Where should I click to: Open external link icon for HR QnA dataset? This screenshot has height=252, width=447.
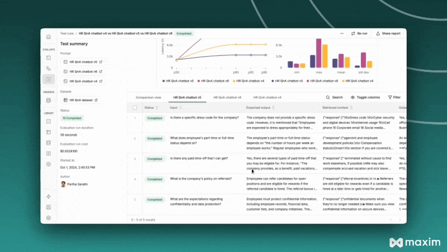[96, 100]
